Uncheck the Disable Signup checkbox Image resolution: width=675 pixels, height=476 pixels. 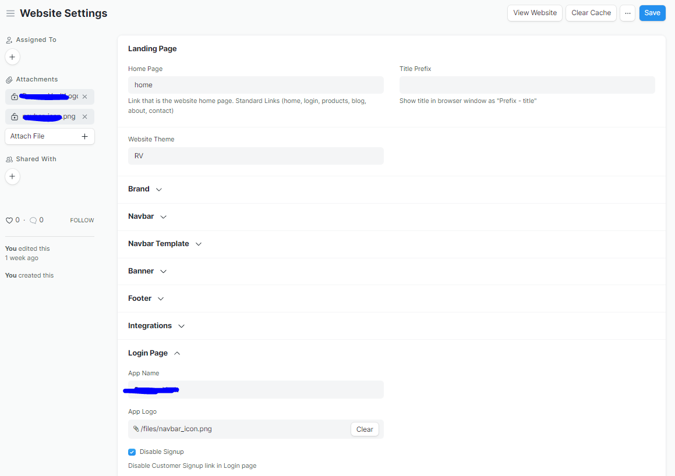[x=132, y=452]
